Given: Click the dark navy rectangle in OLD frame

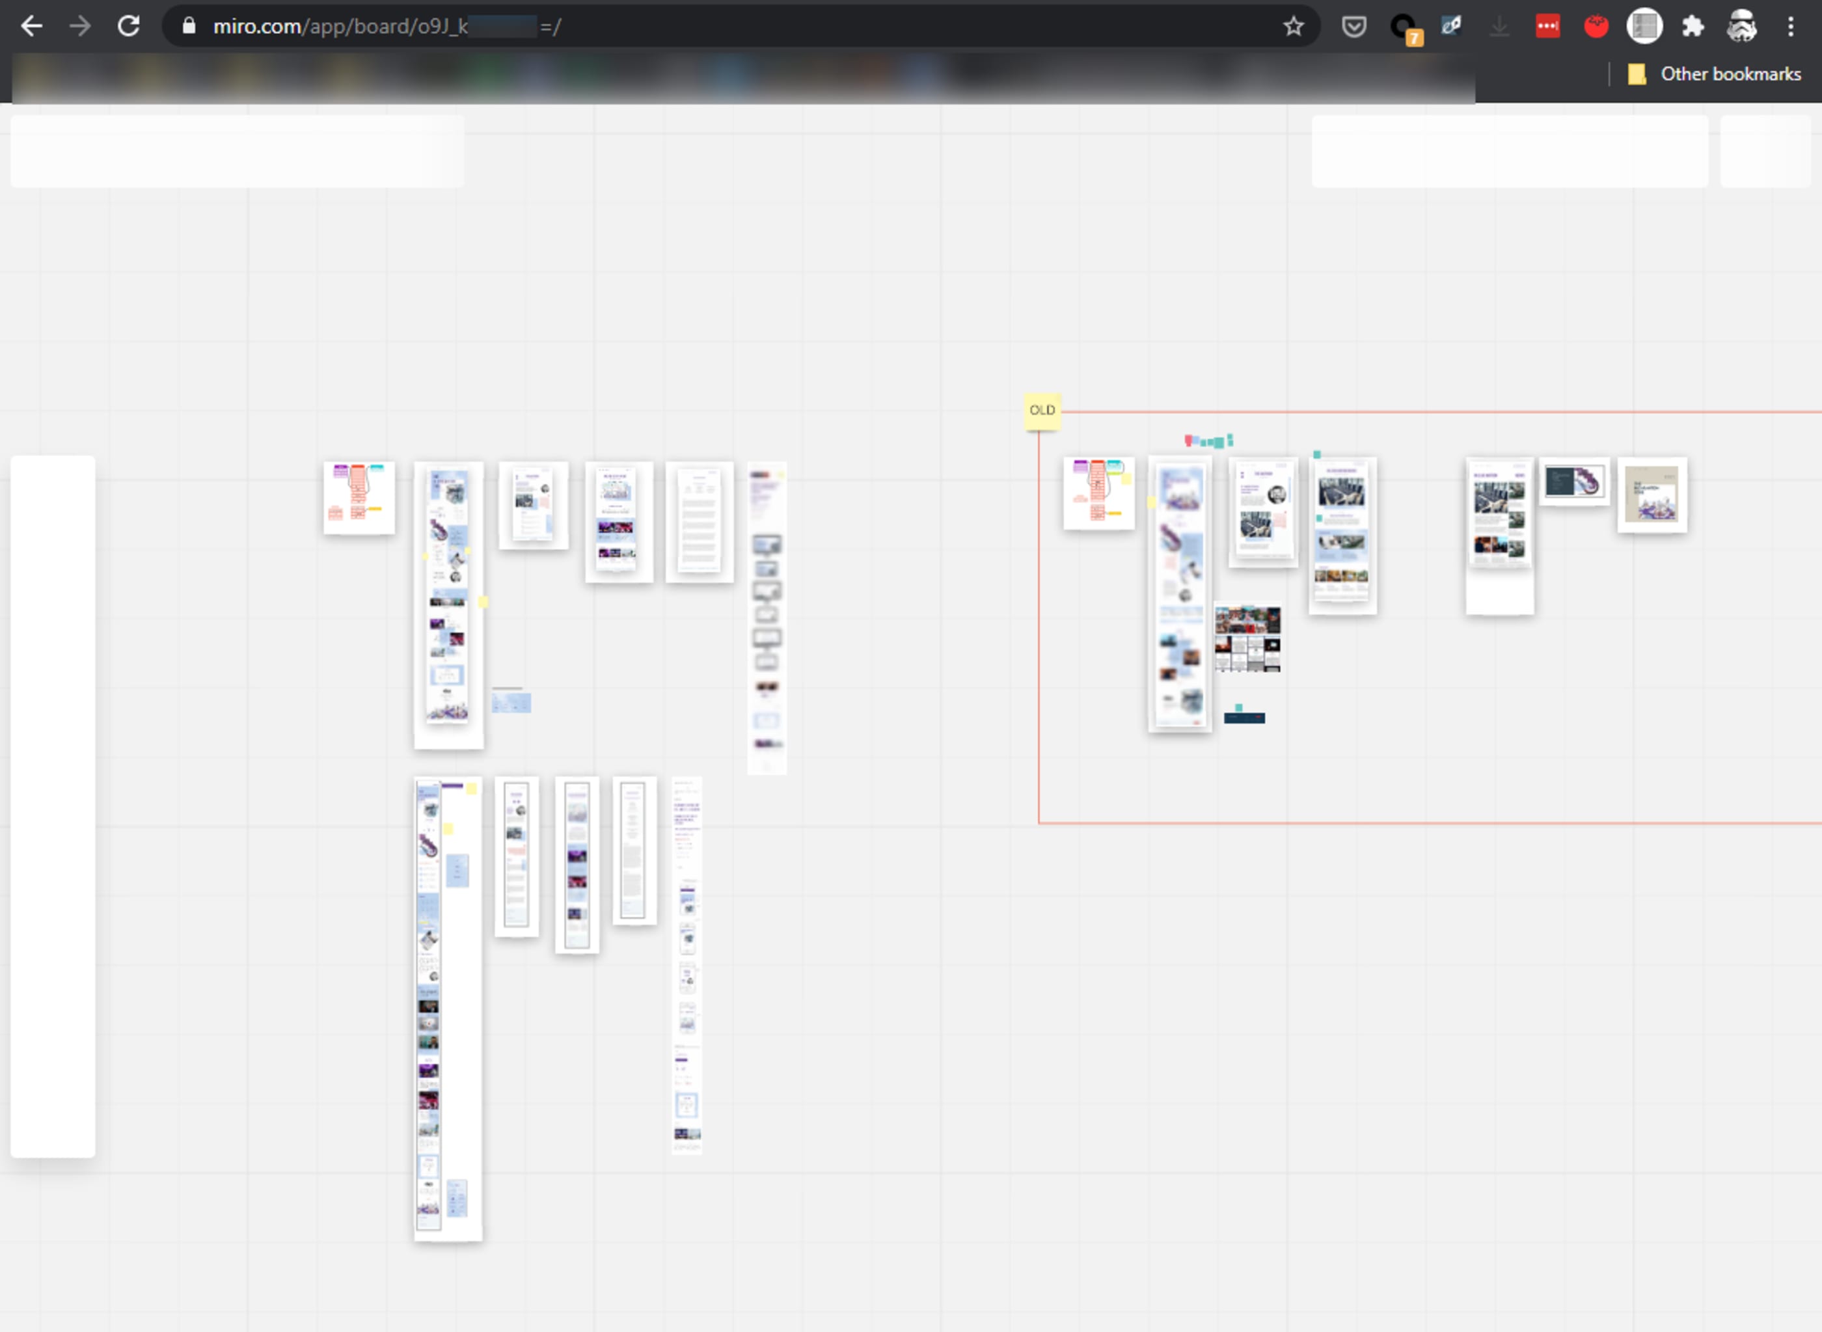Looking at the screenshot, I should 1244,718.
